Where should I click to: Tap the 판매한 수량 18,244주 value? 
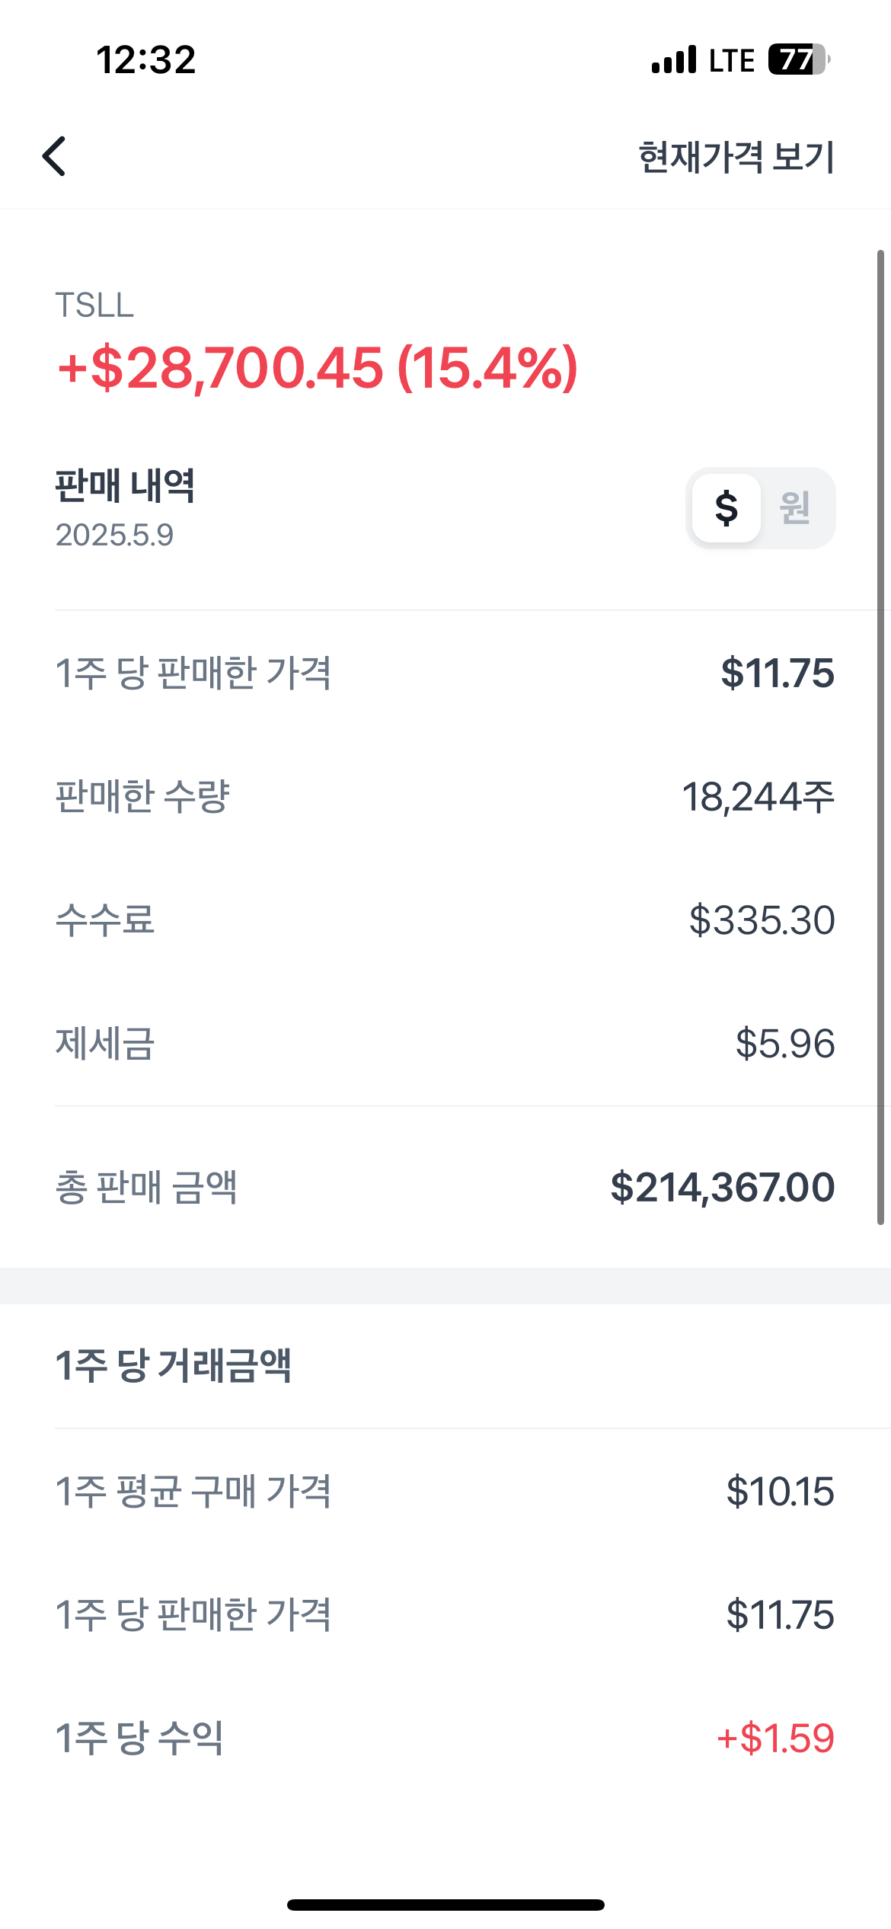pos(758,797)
